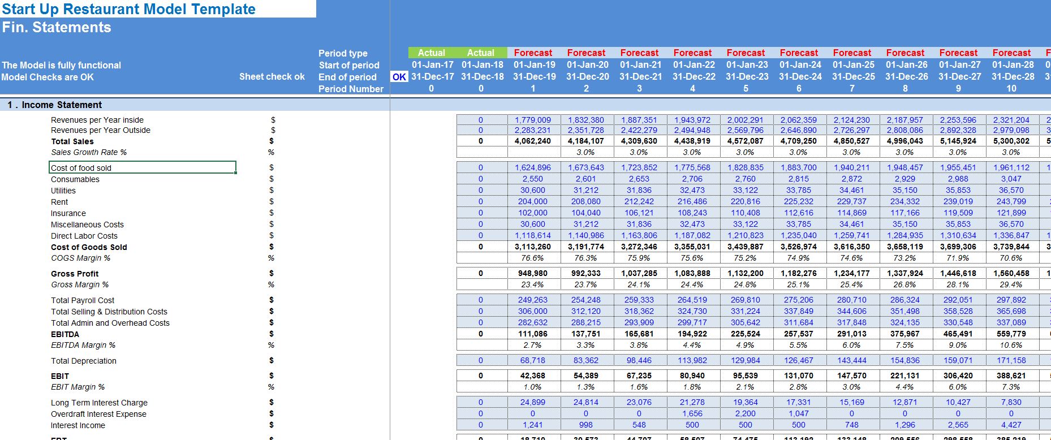The image size is (1051, 440).
Task: Select the 'Period Number' label
Action: [x=351, y=89]
